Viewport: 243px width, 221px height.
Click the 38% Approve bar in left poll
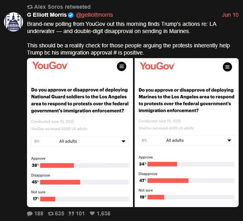(x=57, y=165)
